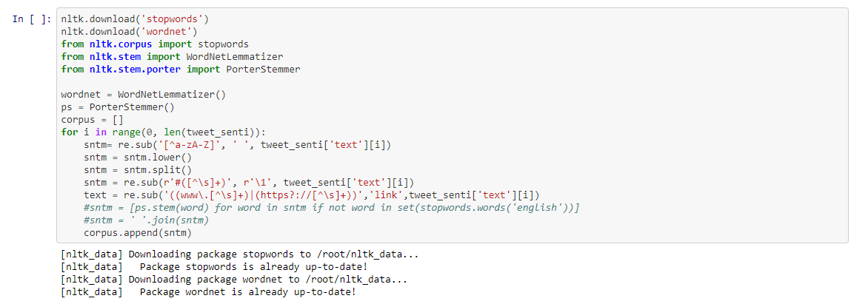
Task: Click the nltk.download('wordnet') code line
Action: 130,32
